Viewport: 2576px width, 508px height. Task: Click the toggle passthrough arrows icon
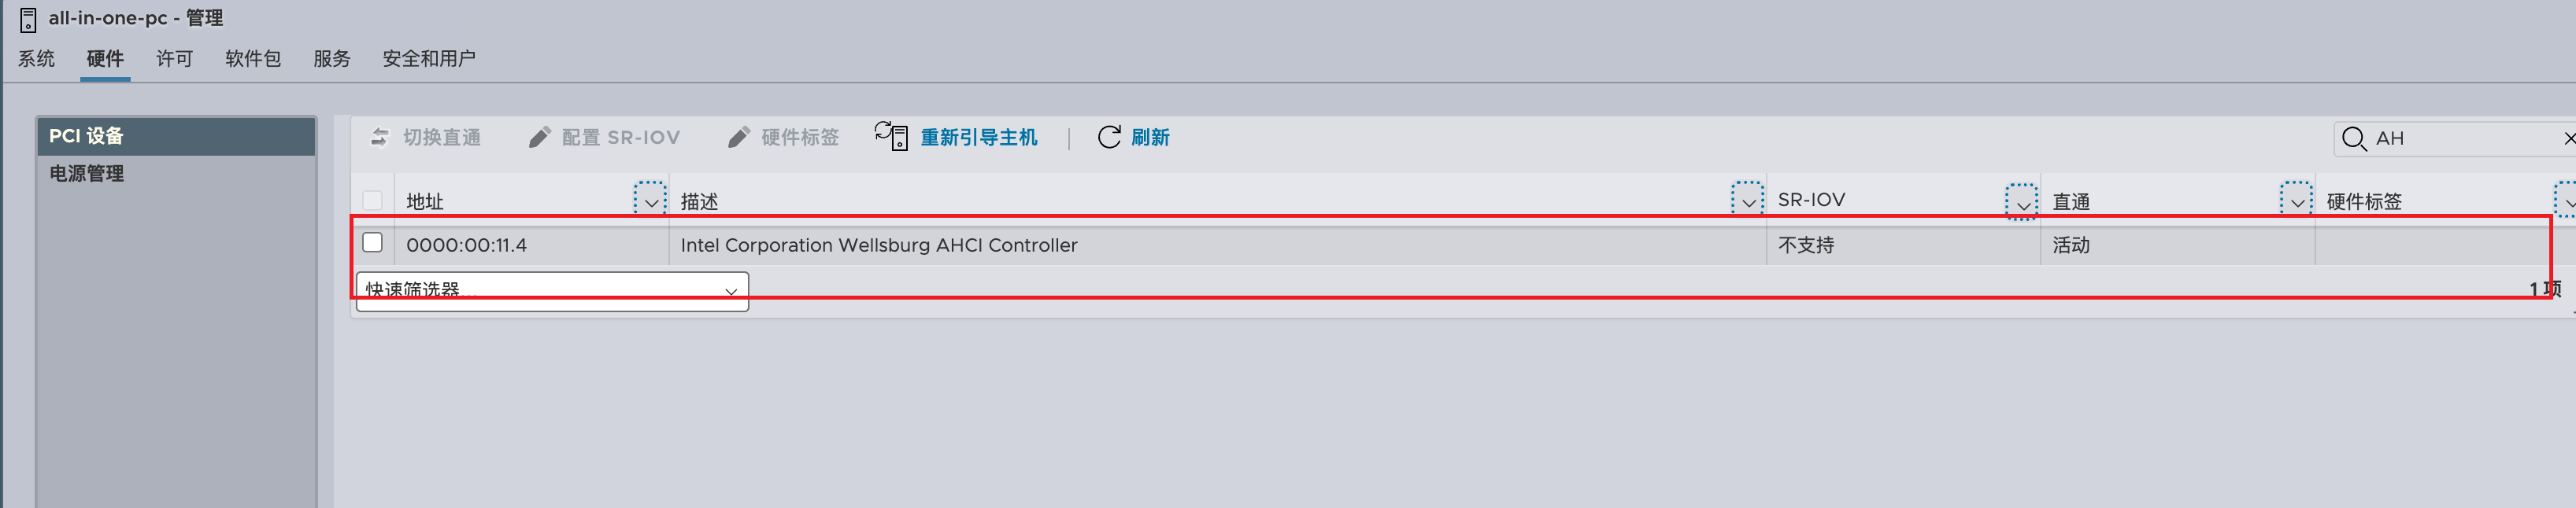click(380, 137)
